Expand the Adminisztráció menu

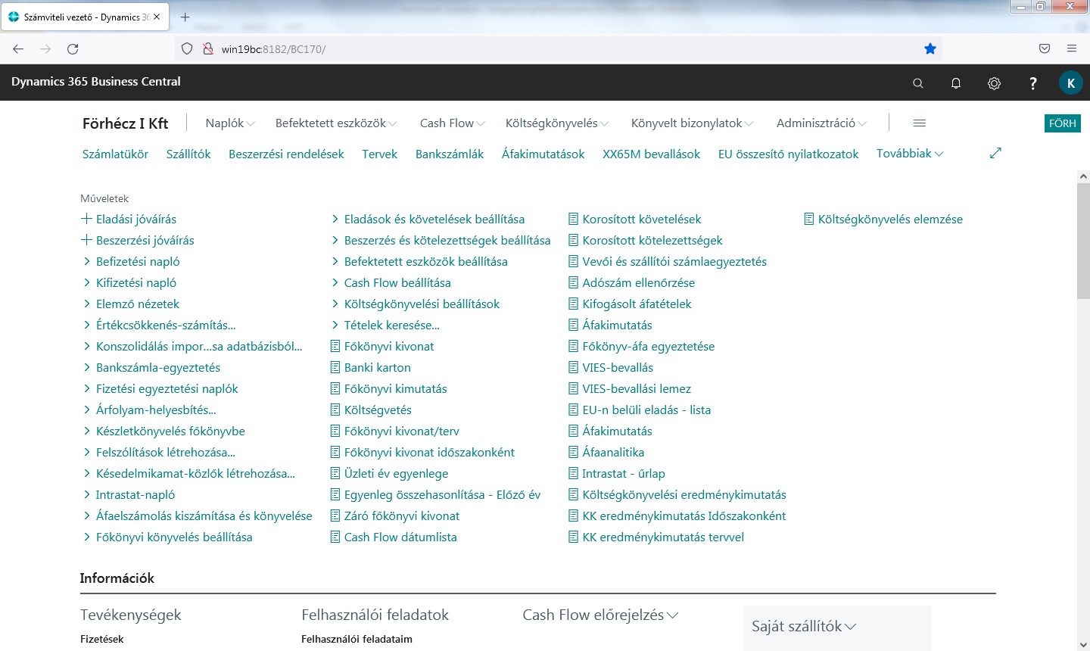(821, 123)
